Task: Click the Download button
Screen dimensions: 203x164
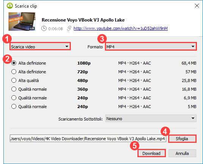Action: [151, 153]
